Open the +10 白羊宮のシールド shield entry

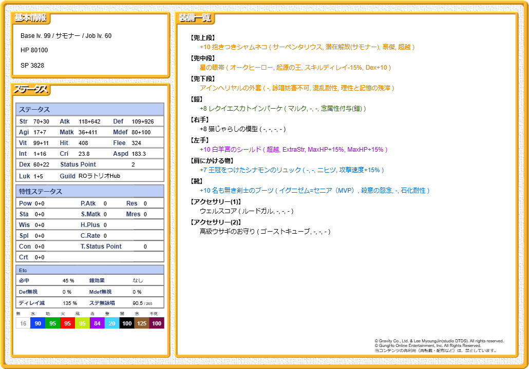coord(293,150)
